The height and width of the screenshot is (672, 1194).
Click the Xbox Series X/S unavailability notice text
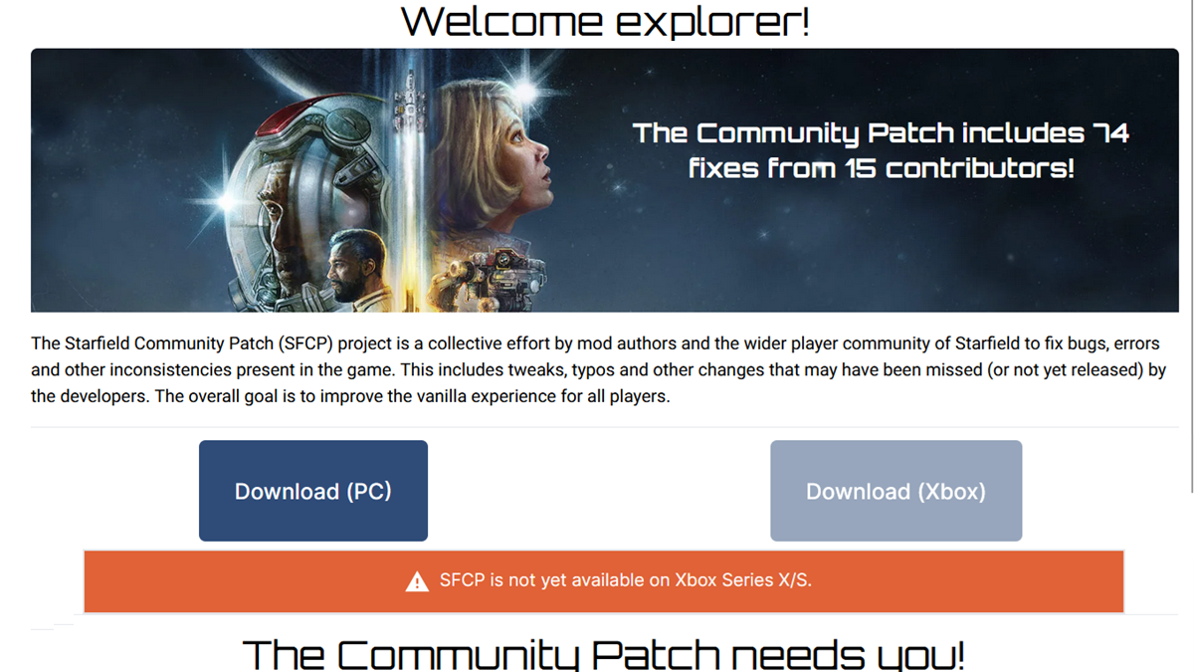pyautogui.click(x=625, y=580)
